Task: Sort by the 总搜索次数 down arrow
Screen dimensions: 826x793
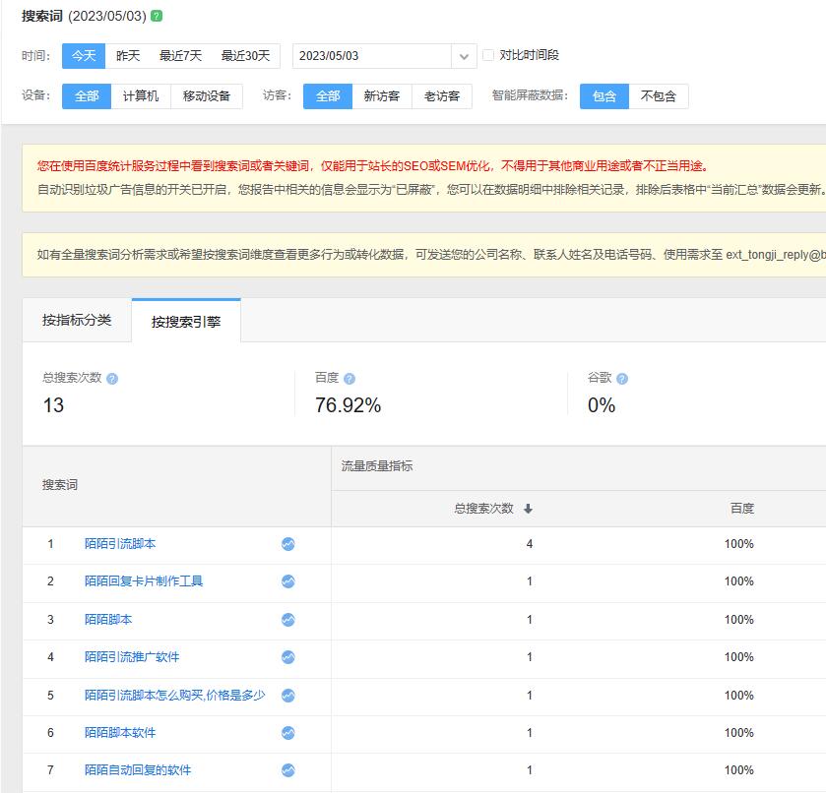Action: tap(528, 509)
